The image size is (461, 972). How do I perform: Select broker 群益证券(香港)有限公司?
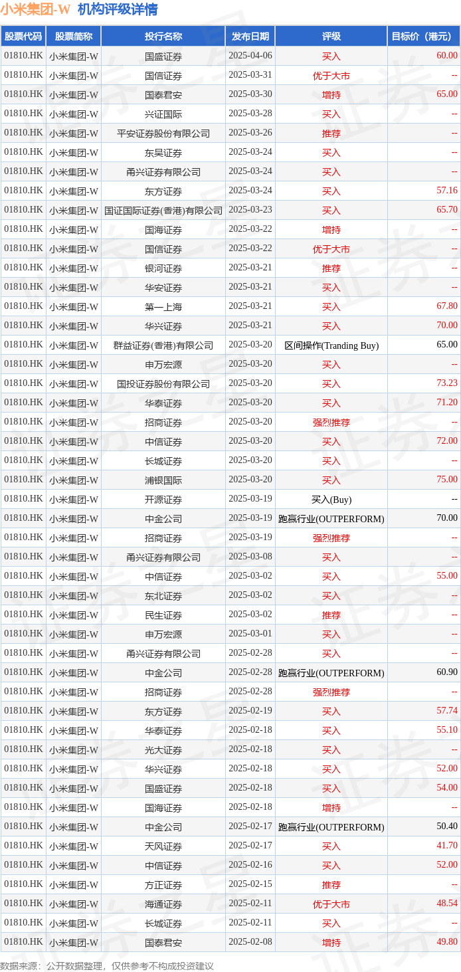pyautogui.click(x=163, y=345)
